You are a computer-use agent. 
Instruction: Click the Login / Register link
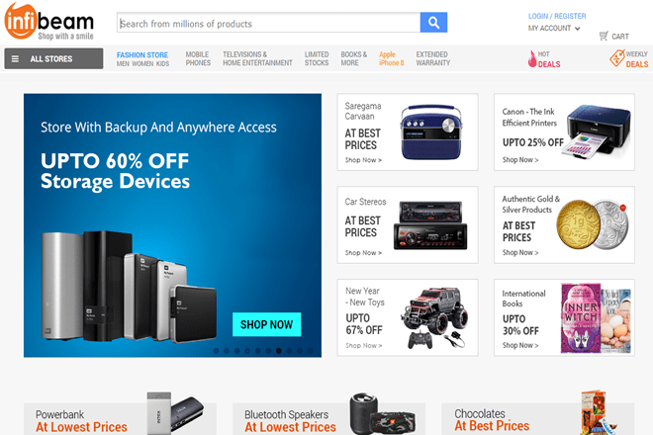[x=557, y=16]
